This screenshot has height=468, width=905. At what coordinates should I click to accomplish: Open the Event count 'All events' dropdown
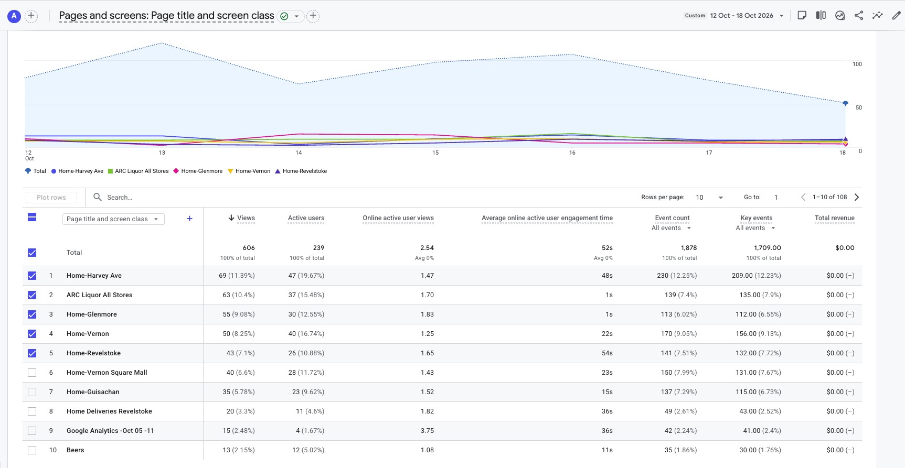click(672, 228)
